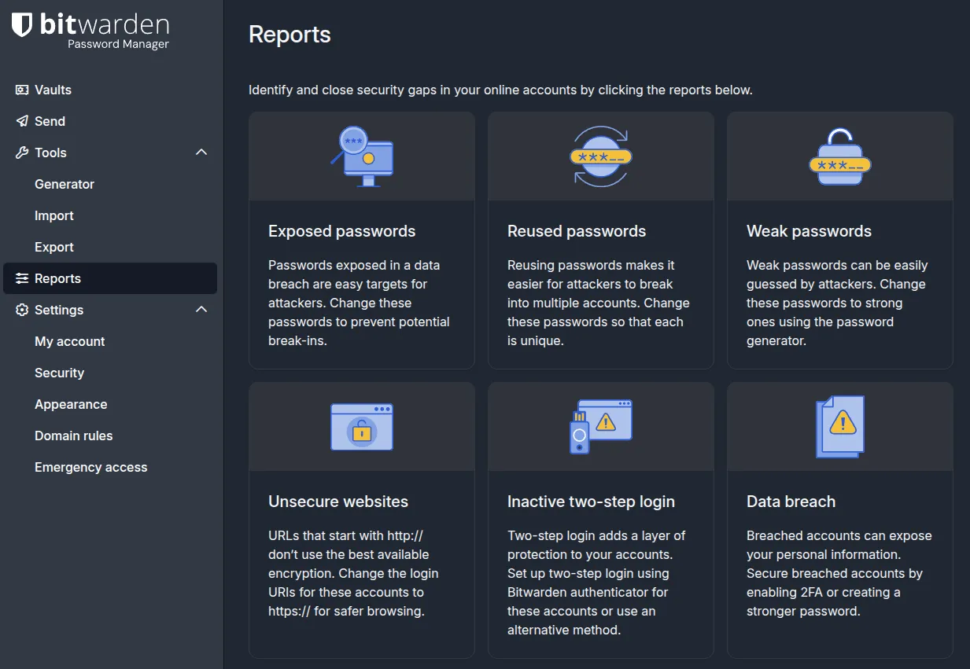This screenshot has width=970, height=669.
Task: Collapse the Settings section
Action: pos(201,310)
